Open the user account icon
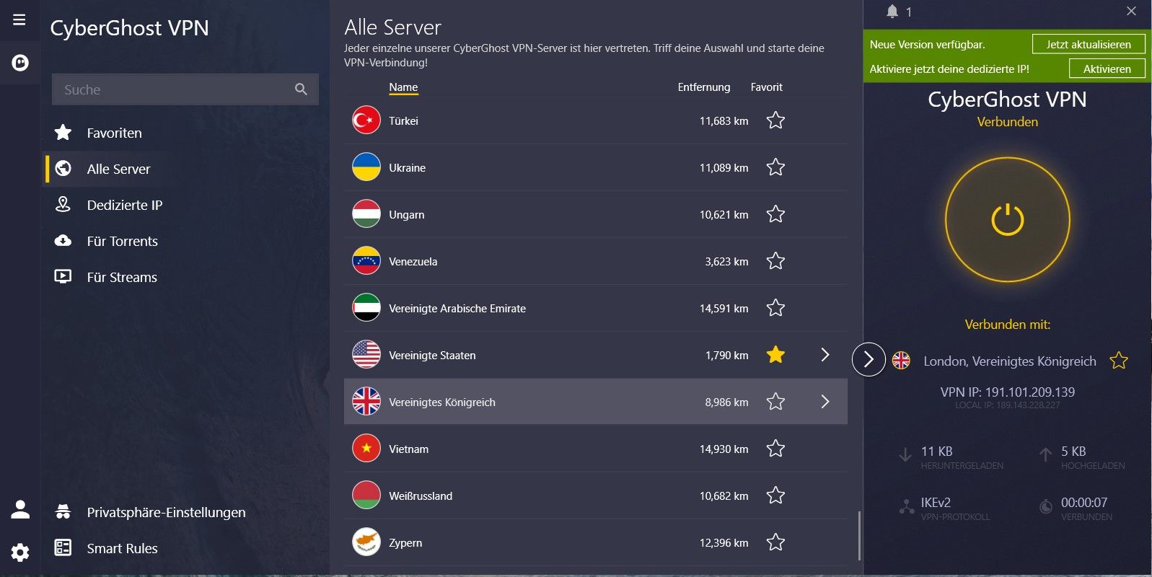Screen dimensions: 1152x577 point(20,509)
